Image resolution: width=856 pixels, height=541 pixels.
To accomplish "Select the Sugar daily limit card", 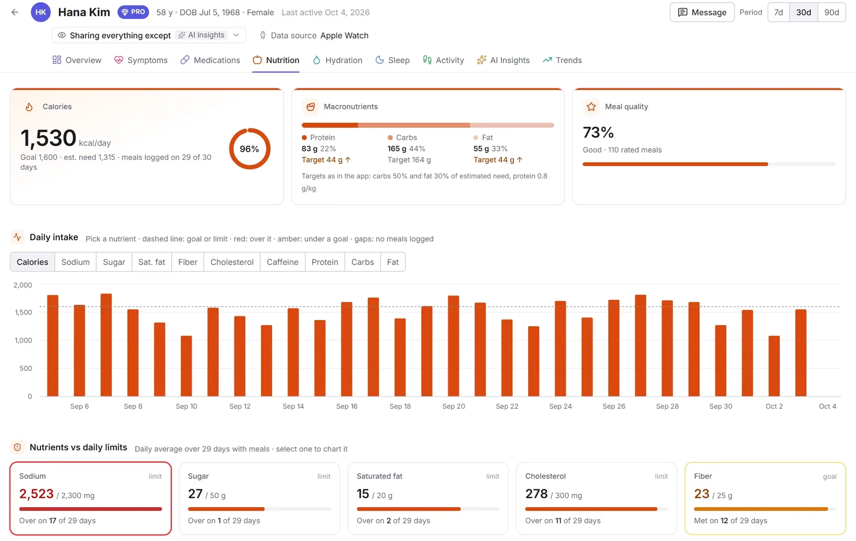I will (259, 498).
